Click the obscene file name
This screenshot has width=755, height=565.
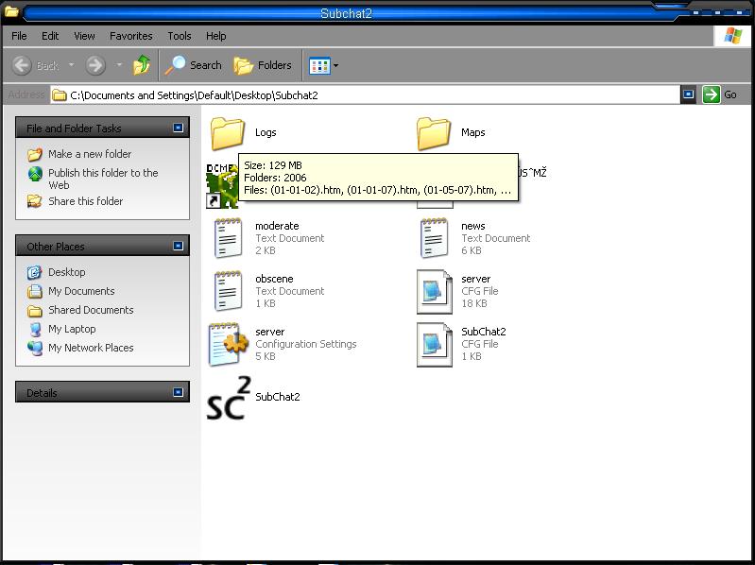[274, 279]
